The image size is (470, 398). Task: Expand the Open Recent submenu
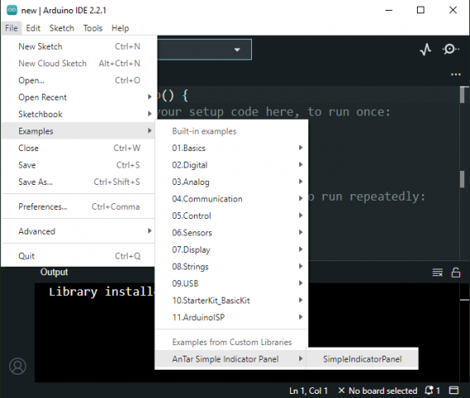click(x=79, y=97)
